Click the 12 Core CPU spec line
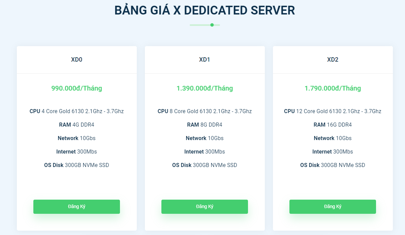The image size is (405, 235). (x=333, y=111)
